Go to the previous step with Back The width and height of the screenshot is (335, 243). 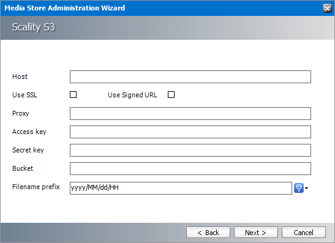[208, 233]
